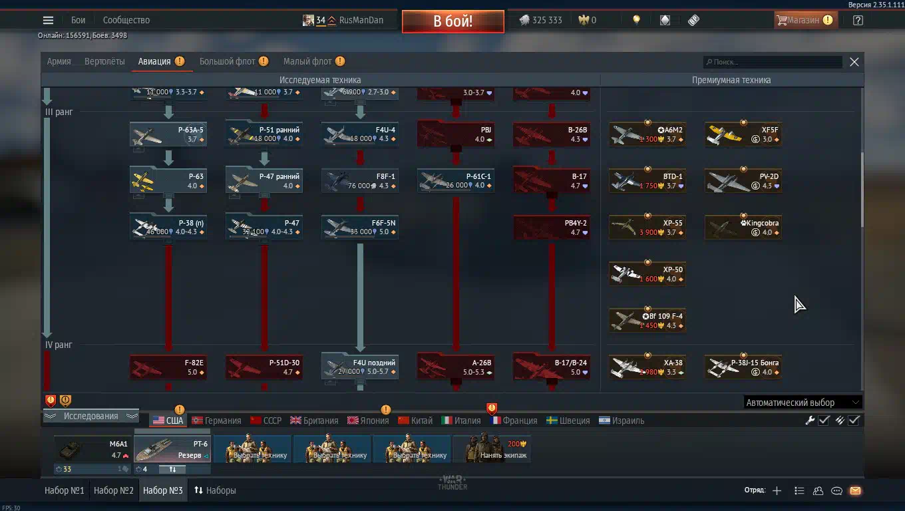Image resolution: width=905 pixels, height=511 pixels.
Task: Click the auto-refill ammo bullets icon
Action: click(x=840, y=420)
